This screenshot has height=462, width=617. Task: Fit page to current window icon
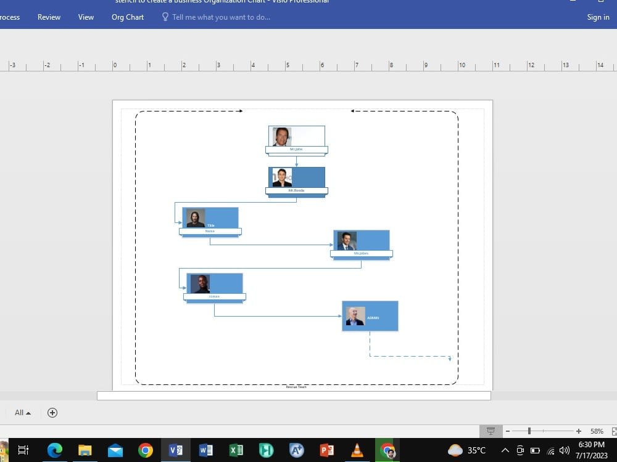pos(615,431)
